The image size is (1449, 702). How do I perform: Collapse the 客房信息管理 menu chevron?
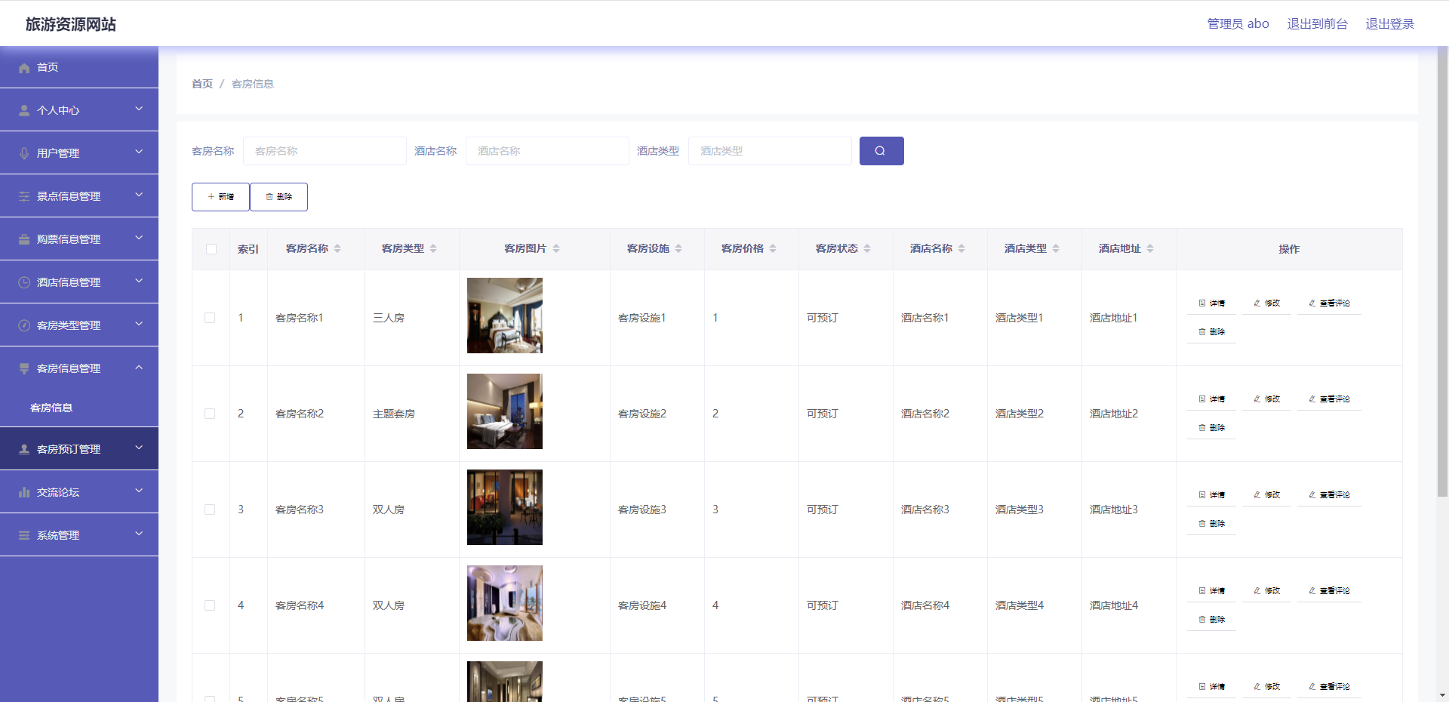[x=139, y=368]
